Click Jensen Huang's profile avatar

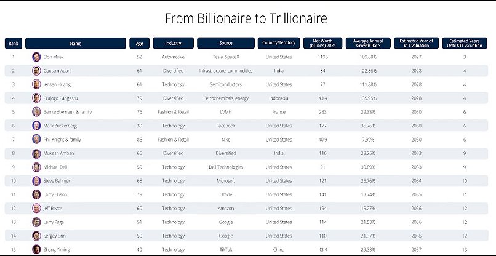coord(36,84)
